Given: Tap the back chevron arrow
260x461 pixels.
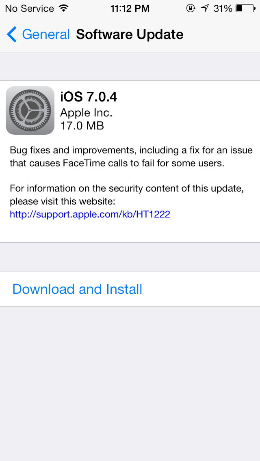Looking at the screenshot, I should (12, 34).
